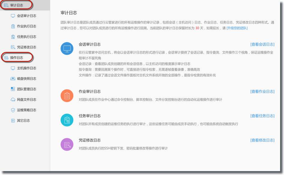Collapse the 审计日志 sidebar section

click(x=17, y=5)
